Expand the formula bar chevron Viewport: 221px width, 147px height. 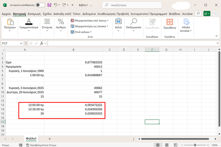tap(218, 43)
